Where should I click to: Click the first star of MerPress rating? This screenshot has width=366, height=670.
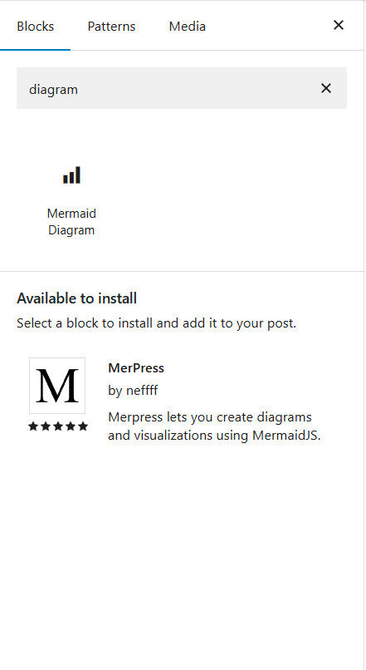(x=33, y=426)
